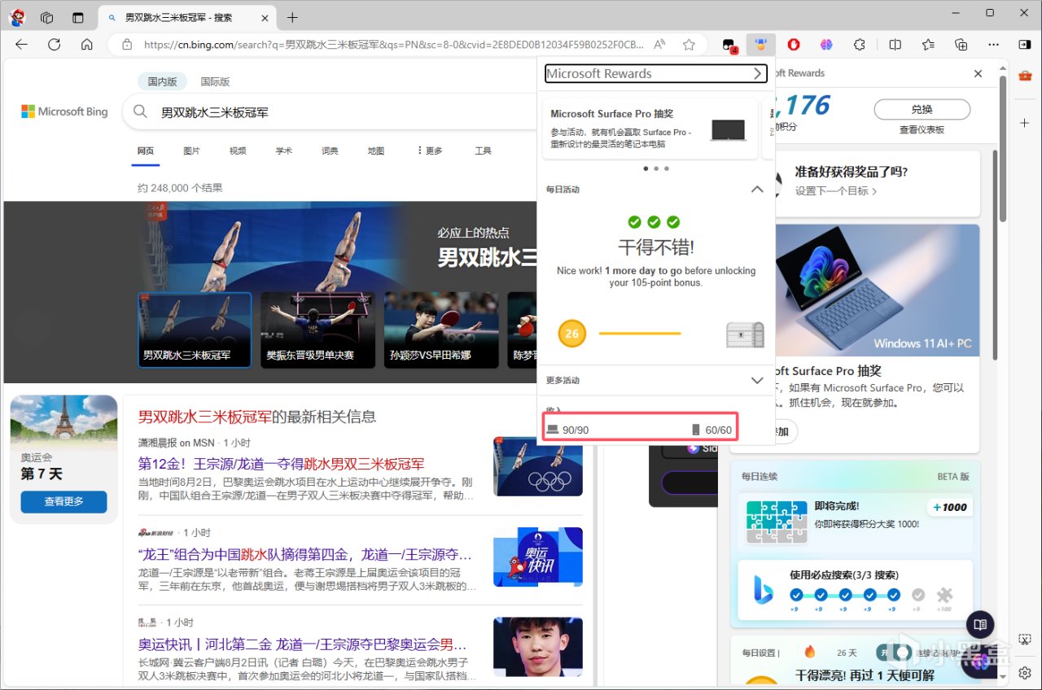Open the “龙王”组合 news headline
The image size is (1042, 690).
click(304, 555)
